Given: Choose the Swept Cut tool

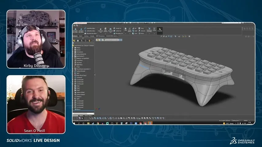Looking at the screenshot, I should pyautogui.click(x=117, y=28).
